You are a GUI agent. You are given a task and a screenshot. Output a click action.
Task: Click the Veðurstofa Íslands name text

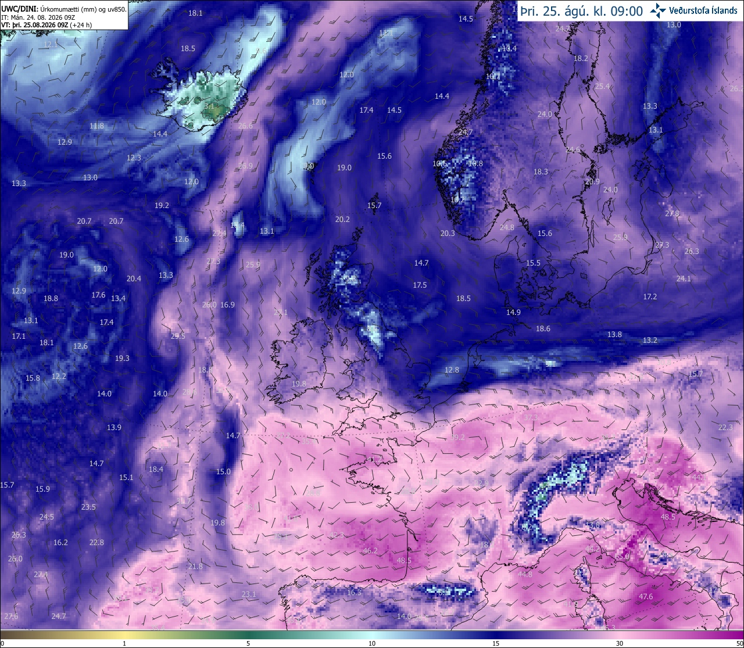pos(703,10)
